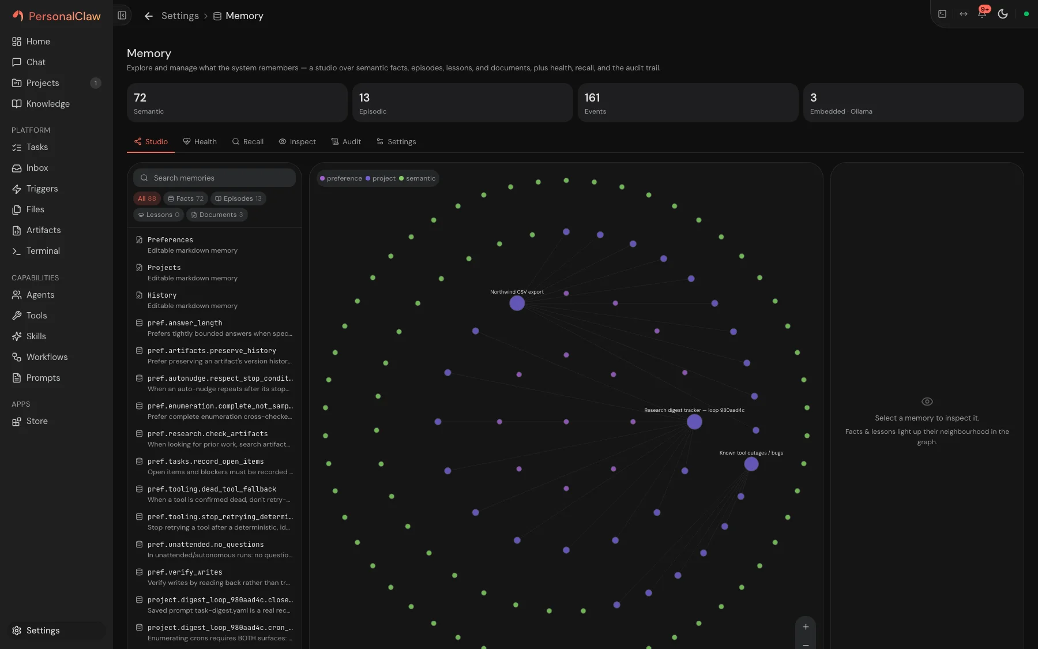Filter by Documents 3

click(x=217, y=215)
